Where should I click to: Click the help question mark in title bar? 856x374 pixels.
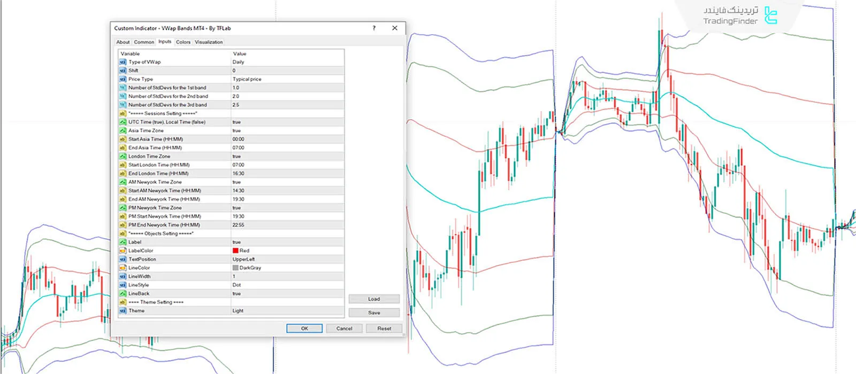click(x=374, y=28)
